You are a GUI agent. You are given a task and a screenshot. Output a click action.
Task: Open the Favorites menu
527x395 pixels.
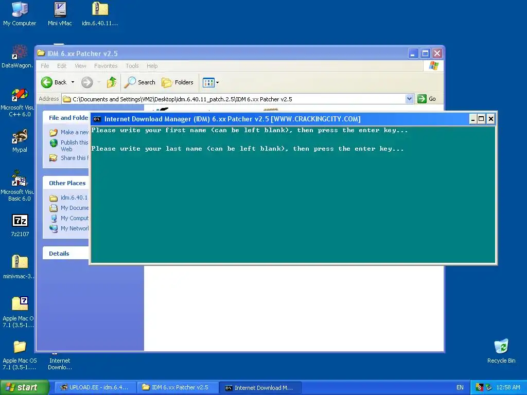point(106,66)
